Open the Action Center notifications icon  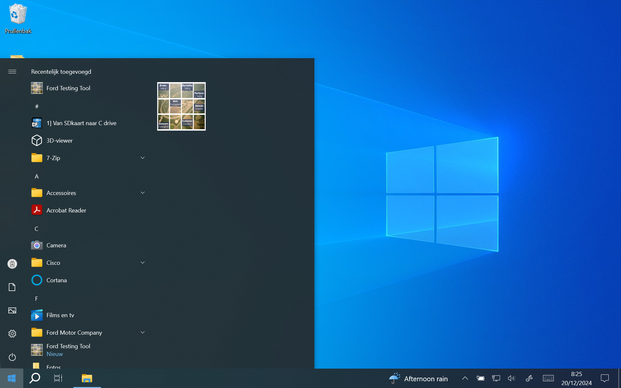pyautogui.click(x=605, y=378)
